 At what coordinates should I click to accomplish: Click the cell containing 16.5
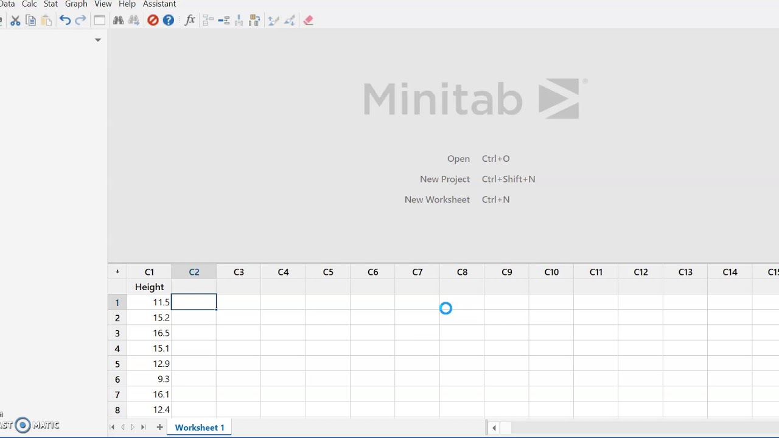point(149,333)
